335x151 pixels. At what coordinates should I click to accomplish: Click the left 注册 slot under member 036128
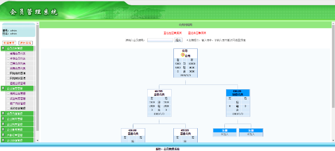(x=225, y=130)
